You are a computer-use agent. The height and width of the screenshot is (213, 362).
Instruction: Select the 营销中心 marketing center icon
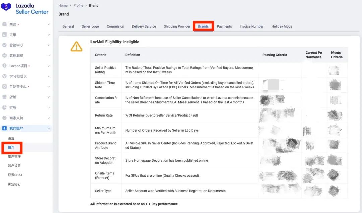[5, 45]
